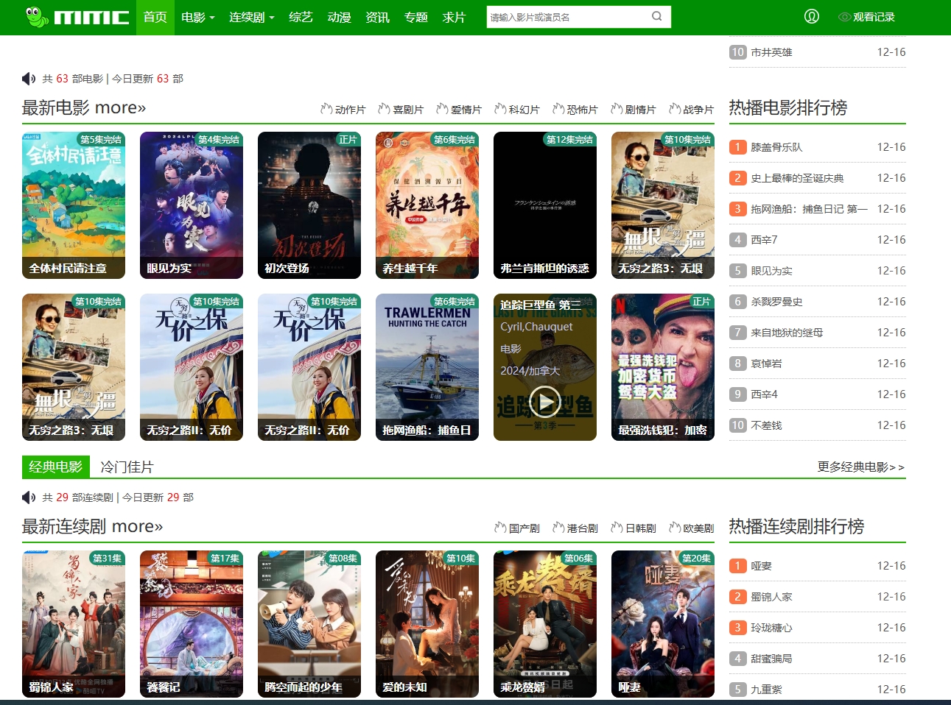Open the 拖网渔船:捕鱼日 poster
951x705 pixels.
427,367
